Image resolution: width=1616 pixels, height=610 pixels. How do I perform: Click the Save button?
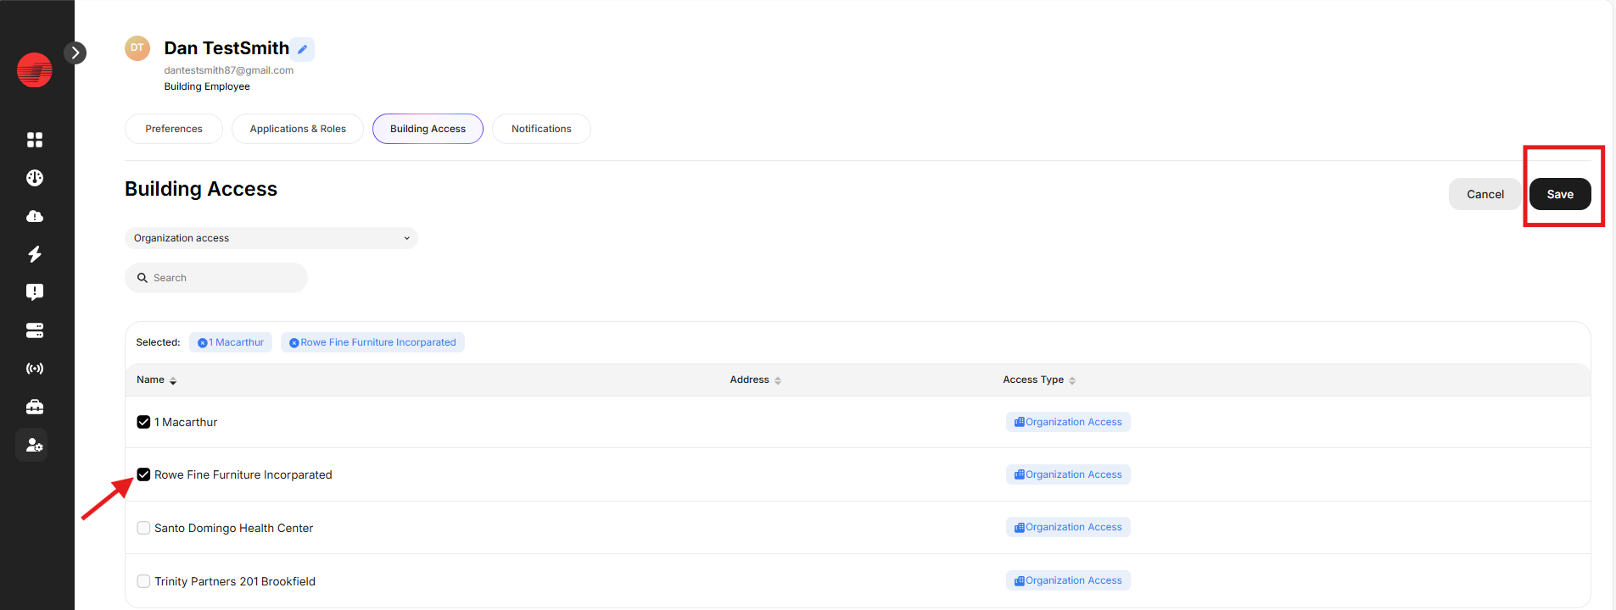(x=1559, y=194)
